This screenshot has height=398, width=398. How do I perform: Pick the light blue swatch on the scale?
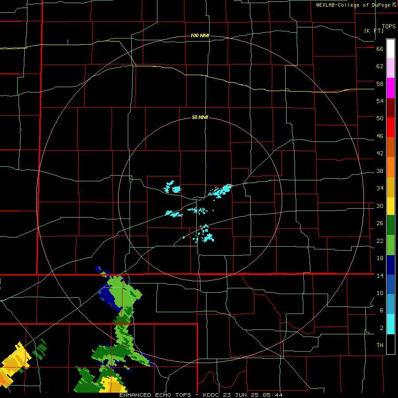pos(390,304)
